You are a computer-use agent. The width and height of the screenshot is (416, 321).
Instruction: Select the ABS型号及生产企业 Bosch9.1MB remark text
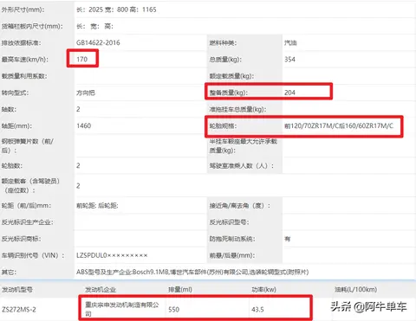192,272
